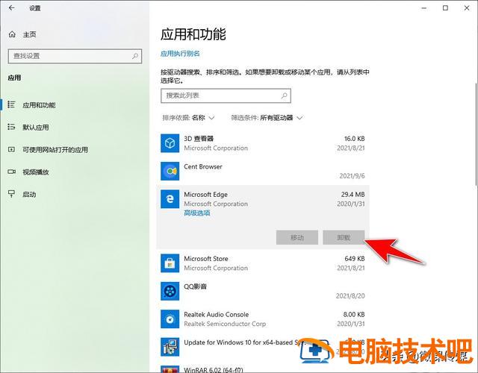Select the Realtek Audio Console app name

click(216, 314)
